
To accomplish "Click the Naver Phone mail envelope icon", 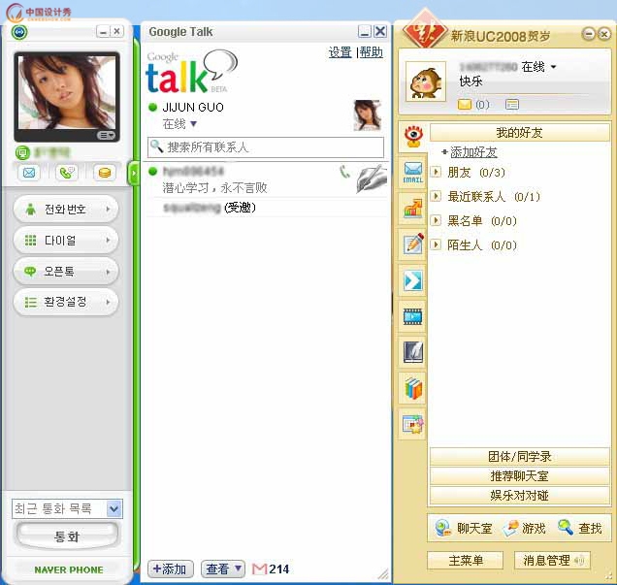I will 29,173.
